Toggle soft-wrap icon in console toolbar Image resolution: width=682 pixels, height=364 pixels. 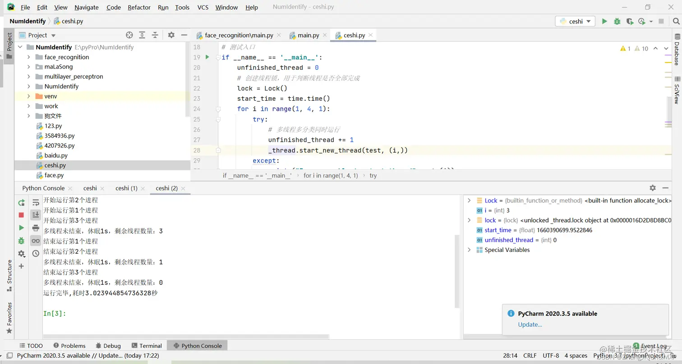pos(36,203)
